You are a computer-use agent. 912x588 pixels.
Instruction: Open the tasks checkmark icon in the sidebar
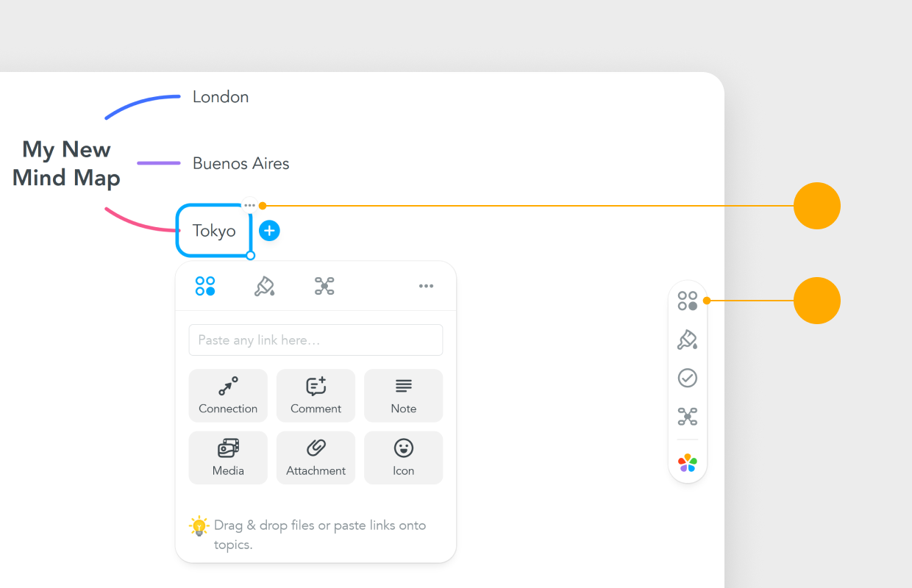(x=687, y=378)
